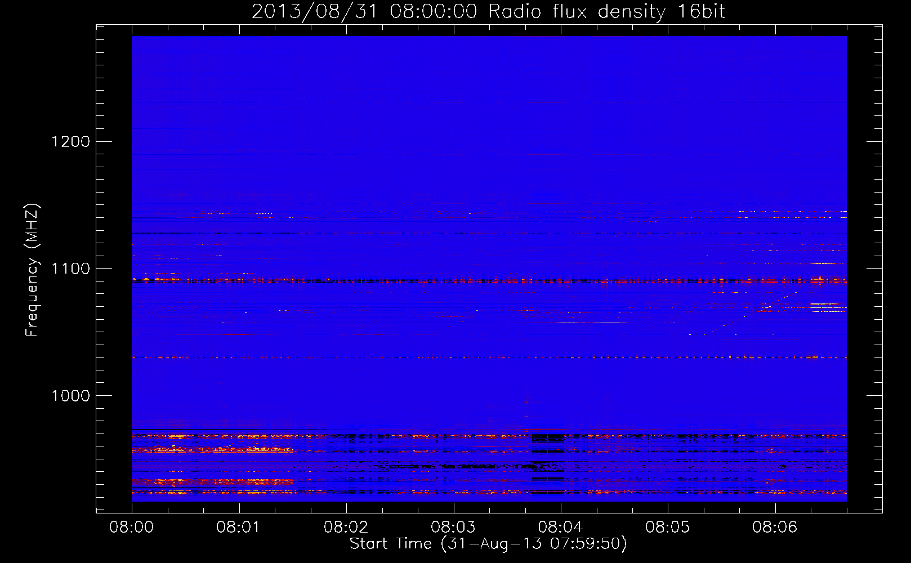
Task: Click the 08:06 time axis label
Action: [775, 528]
